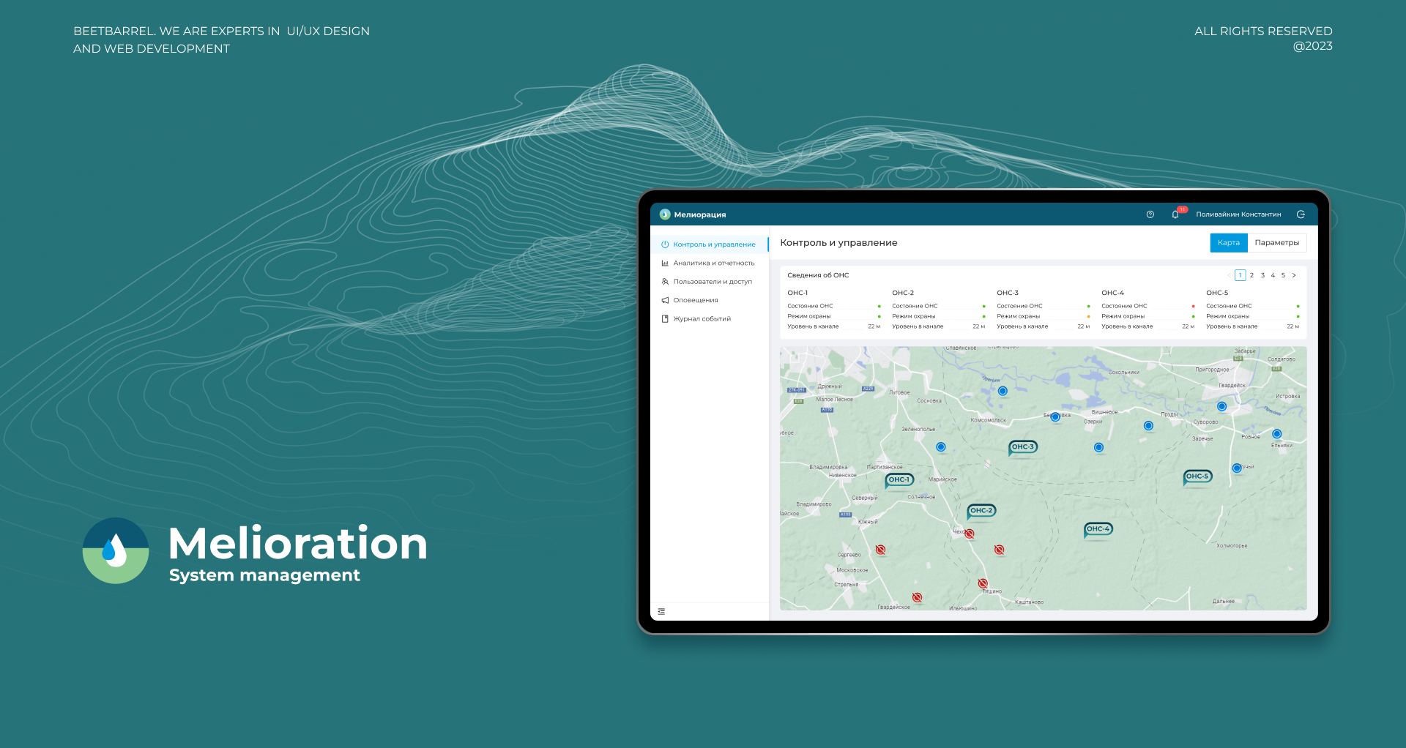Open the help question mark icon

pos(1150,214)
